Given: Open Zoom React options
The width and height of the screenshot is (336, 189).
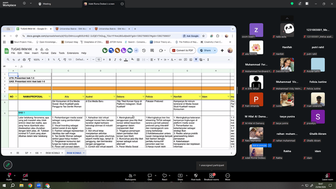Looking at the screenshot, I should pos(164,177).
